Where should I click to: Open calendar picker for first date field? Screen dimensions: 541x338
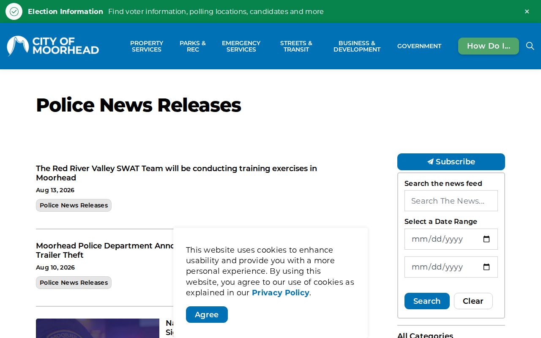486,239
